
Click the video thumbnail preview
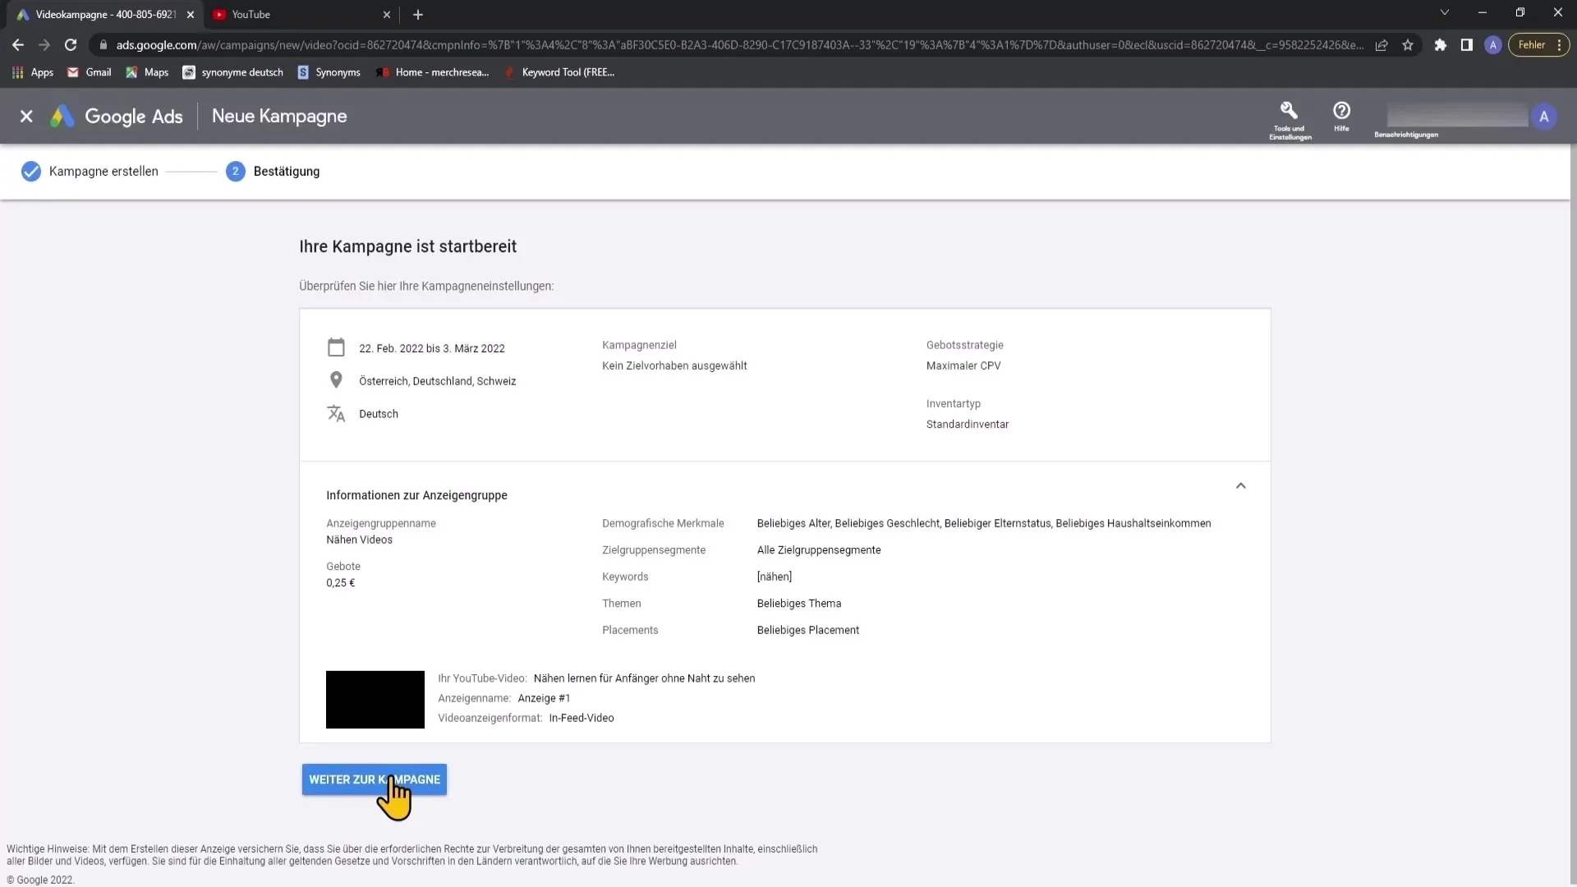376,699
